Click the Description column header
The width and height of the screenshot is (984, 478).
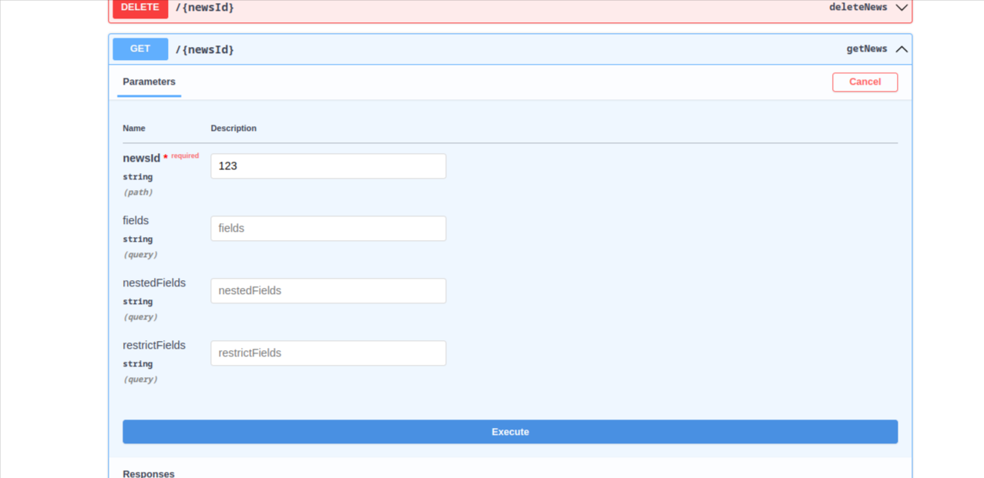233,129
